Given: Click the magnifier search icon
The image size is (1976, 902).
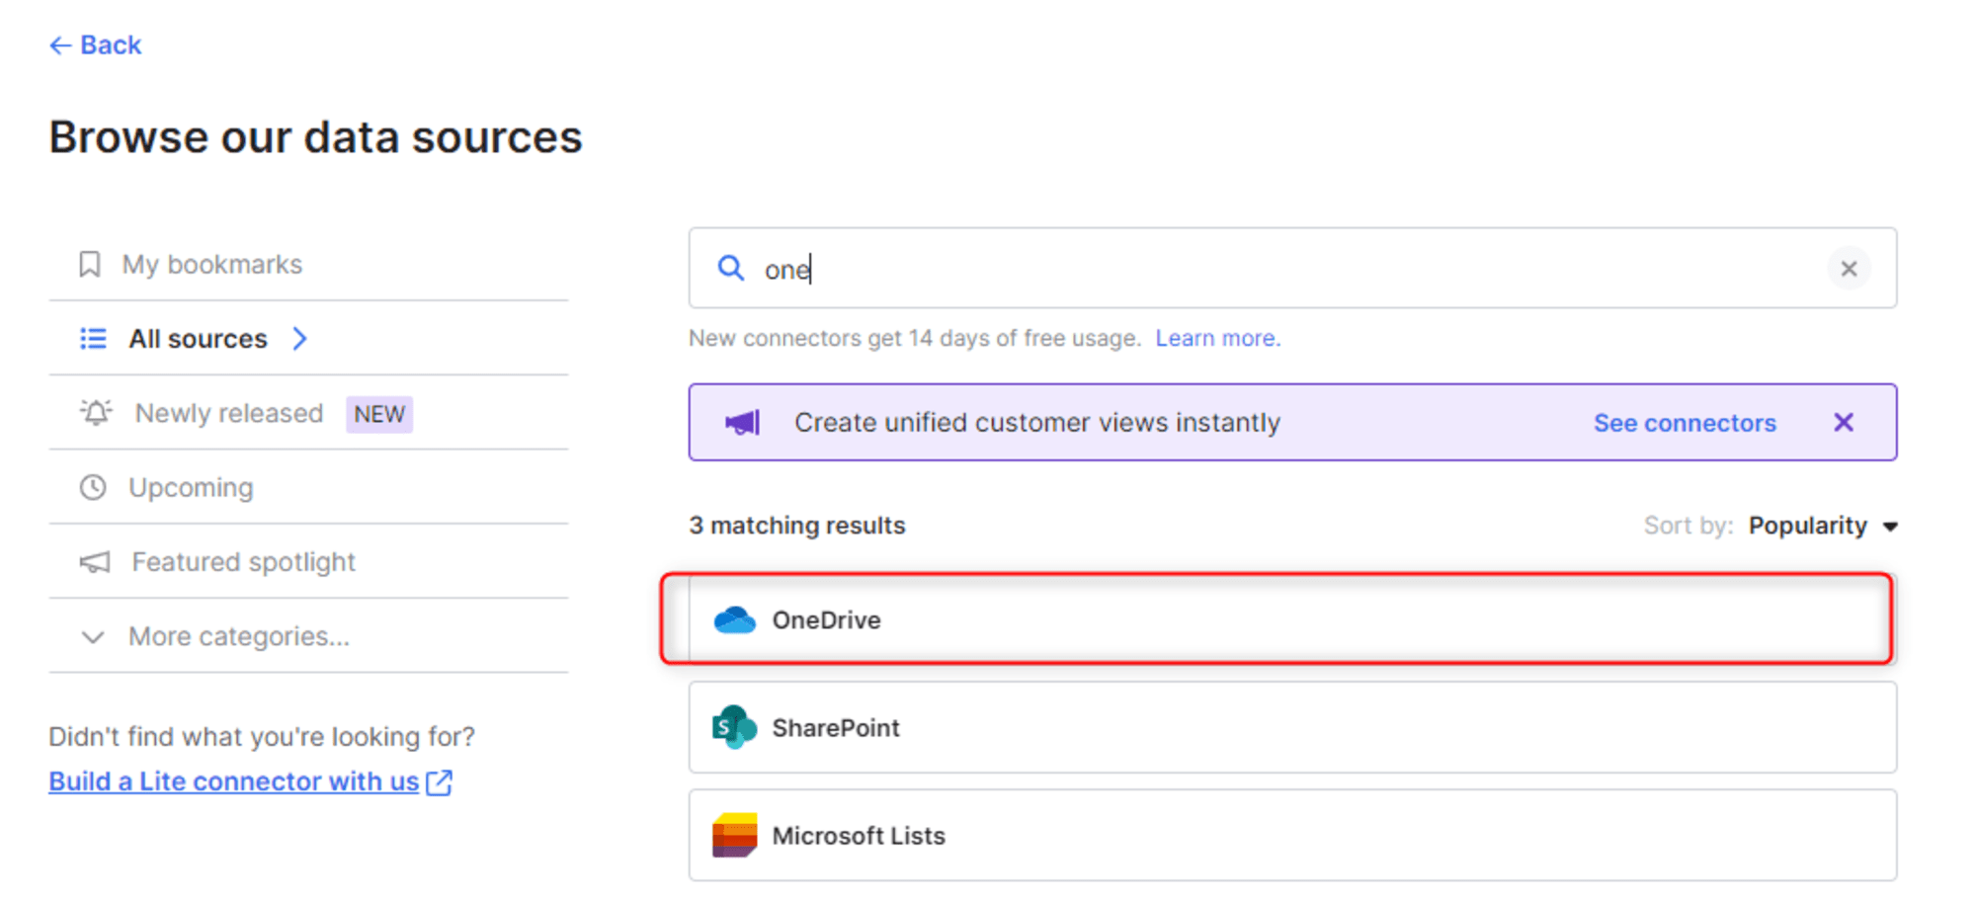Looking at the screenshot, I should [x=730, y=269].
